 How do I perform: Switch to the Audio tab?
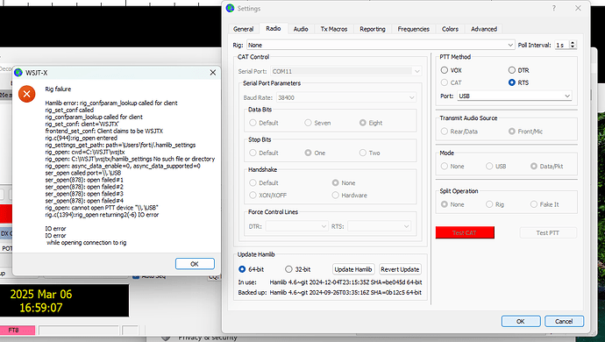tap(301, 29)
